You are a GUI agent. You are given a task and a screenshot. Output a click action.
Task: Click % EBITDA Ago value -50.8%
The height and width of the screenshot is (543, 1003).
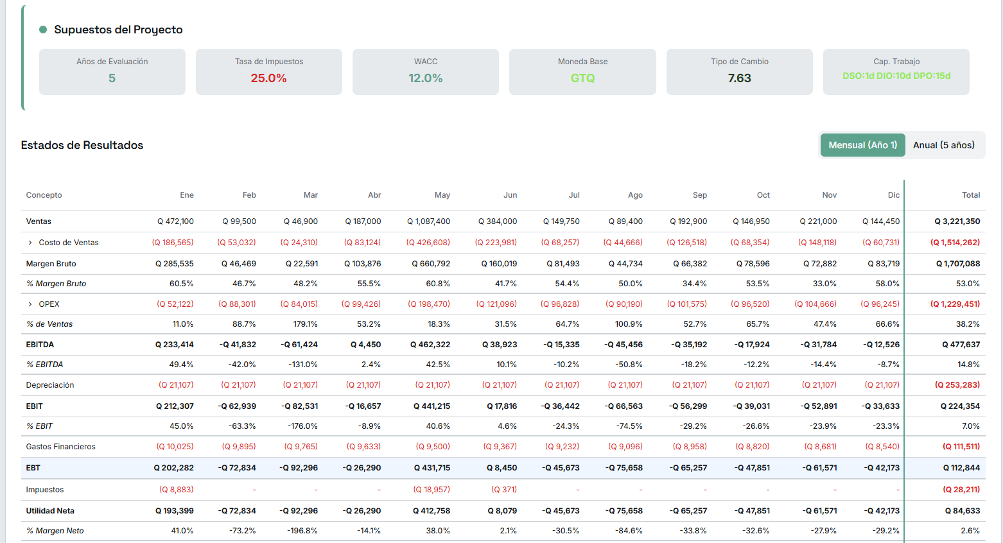[x=630, y=365]
